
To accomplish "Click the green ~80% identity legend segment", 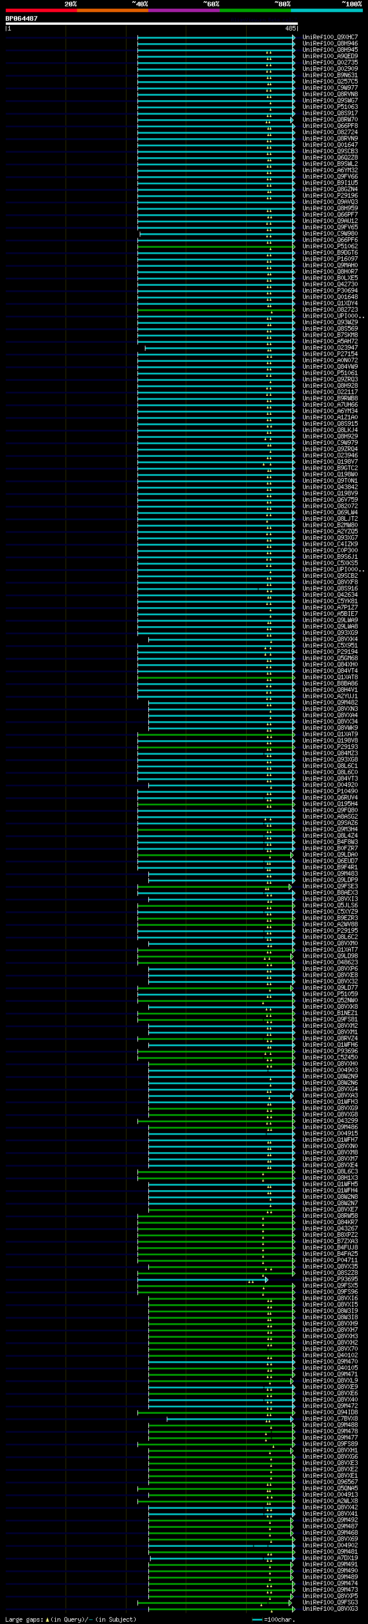I will (255, 10).
